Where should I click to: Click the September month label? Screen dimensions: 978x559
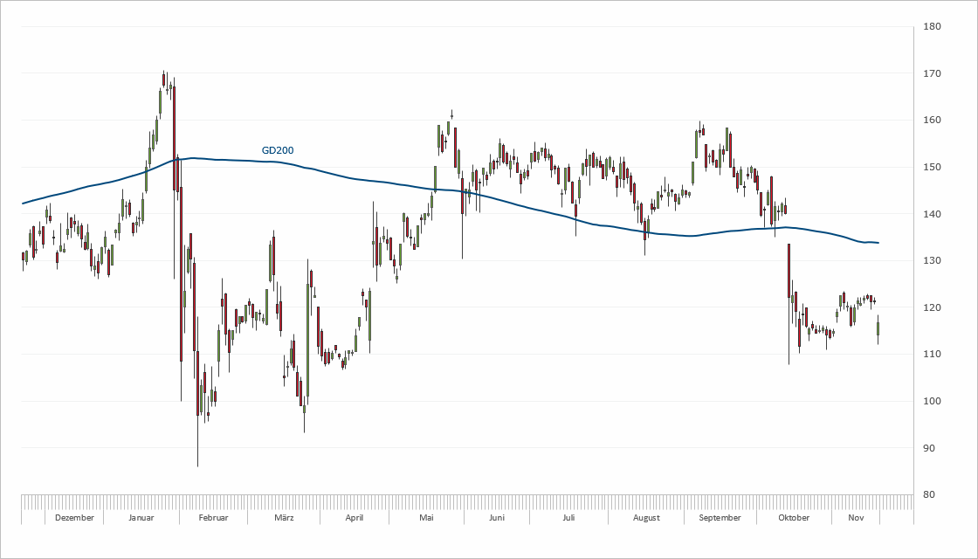(720, 518)
